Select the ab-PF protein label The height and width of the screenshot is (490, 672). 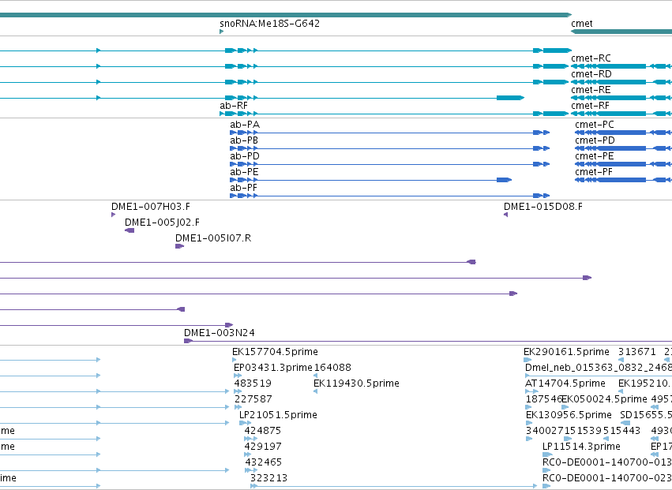tap(244, 188)
